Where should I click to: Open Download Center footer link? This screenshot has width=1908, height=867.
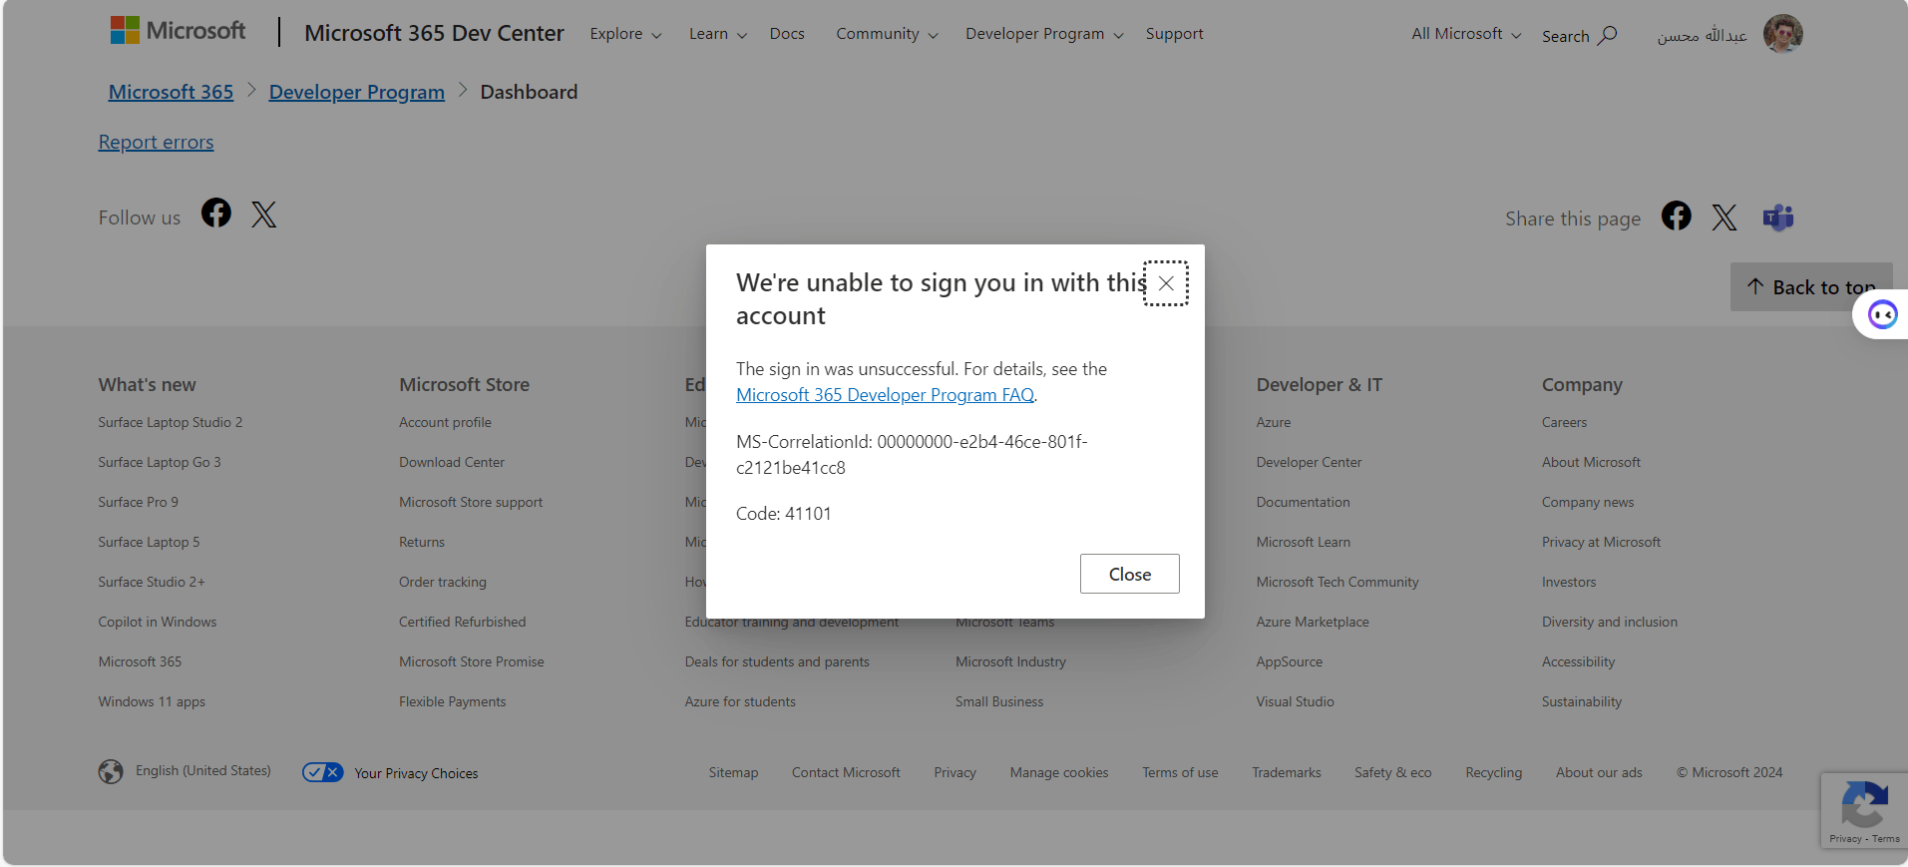click(452, 462)
